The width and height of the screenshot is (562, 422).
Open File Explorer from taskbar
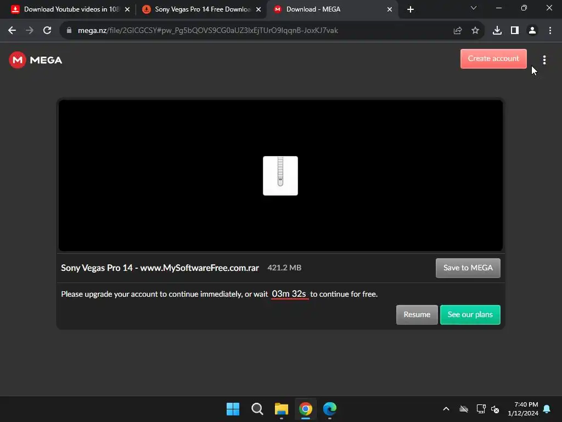(282, 409)
